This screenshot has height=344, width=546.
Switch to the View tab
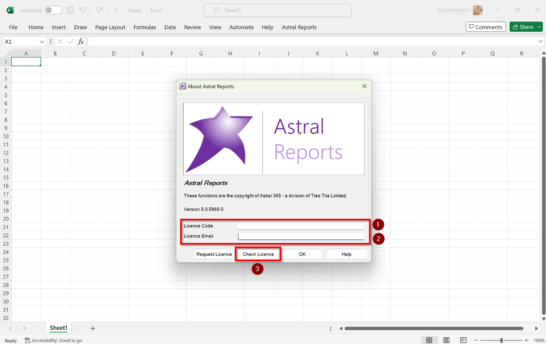coord(215,27)
